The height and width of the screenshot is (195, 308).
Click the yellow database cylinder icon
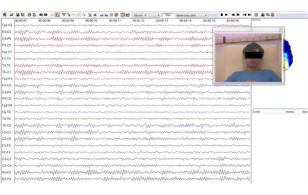[116, 15]
